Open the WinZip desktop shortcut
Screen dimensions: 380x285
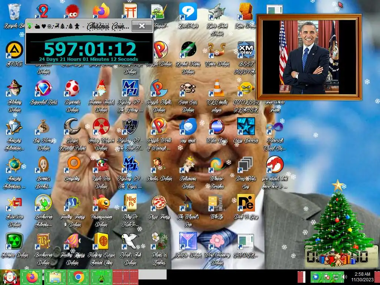point(217,203)
